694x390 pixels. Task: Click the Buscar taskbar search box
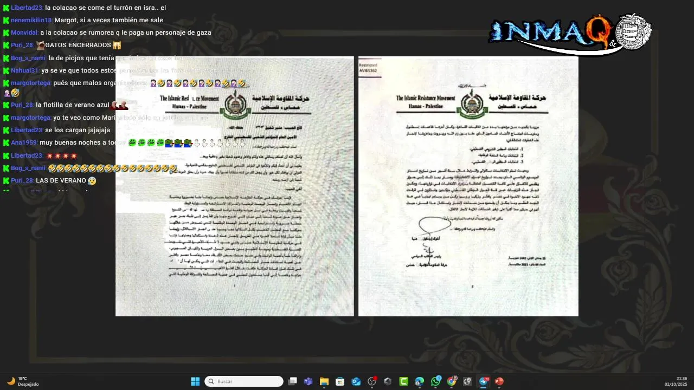click(244, 381)
